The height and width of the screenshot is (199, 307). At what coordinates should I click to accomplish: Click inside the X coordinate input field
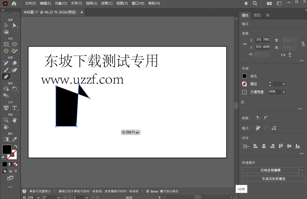[x=263, y=39]
